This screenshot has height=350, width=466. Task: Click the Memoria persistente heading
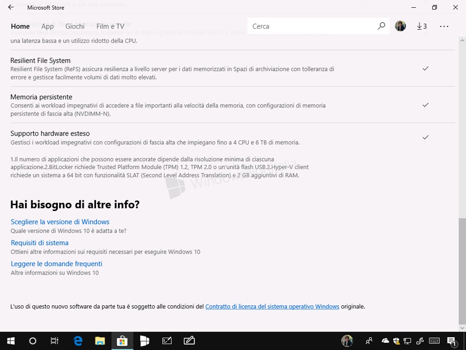click(x=41, y=97)
